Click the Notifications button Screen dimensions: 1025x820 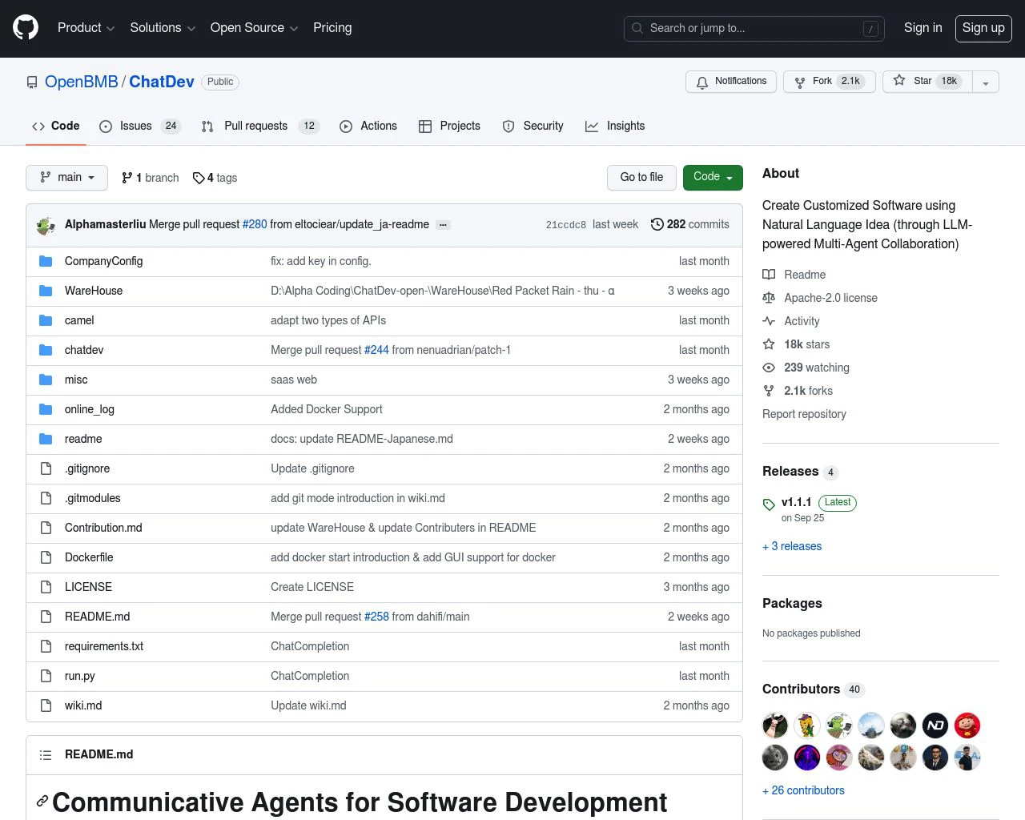[x=731, y=82]
